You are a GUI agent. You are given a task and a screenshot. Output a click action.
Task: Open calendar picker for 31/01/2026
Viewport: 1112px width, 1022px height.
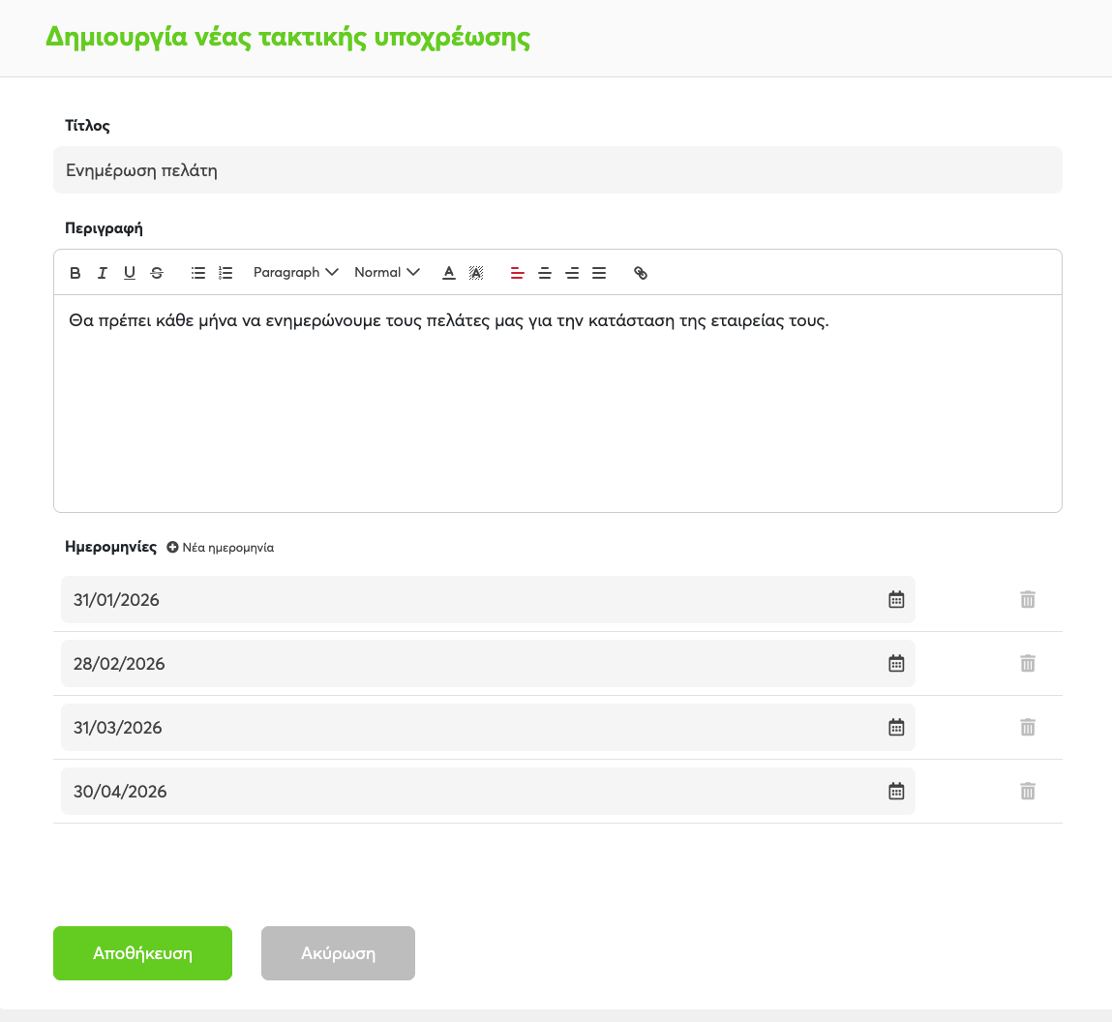coord(896,600)
